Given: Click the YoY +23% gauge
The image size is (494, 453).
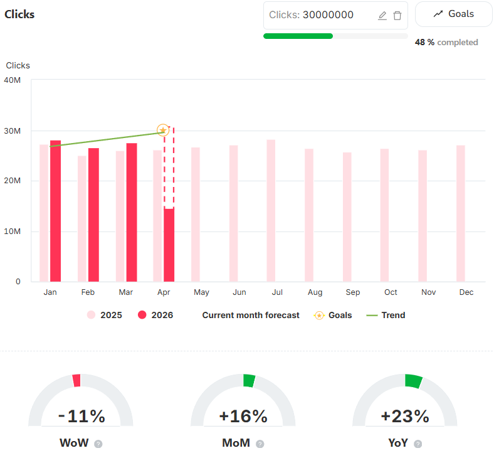Looking at the screenshot, I should pyautogui.click(x=405, y=402).
